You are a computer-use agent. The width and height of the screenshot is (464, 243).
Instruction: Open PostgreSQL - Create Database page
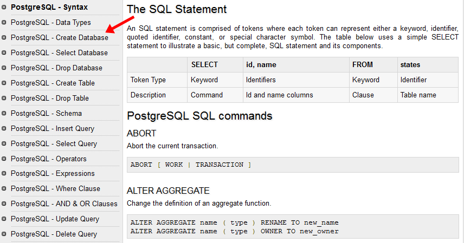click(59, 38)
